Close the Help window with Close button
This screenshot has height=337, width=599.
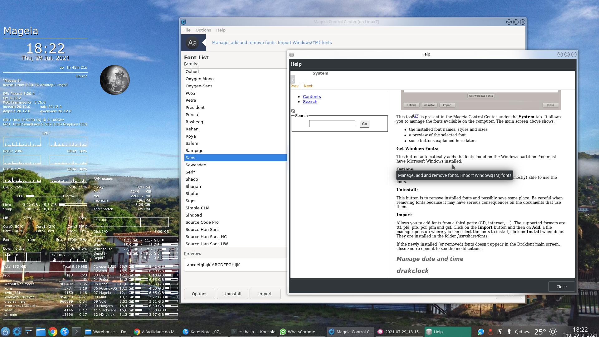click(561, 287)
